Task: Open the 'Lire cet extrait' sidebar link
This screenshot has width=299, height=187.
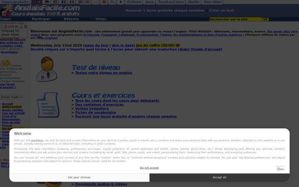Action: coord(13,113)
